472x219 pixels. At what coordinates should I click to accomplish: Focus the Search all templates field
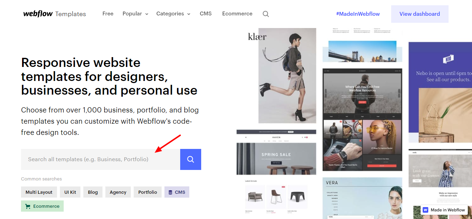[100, 159]
